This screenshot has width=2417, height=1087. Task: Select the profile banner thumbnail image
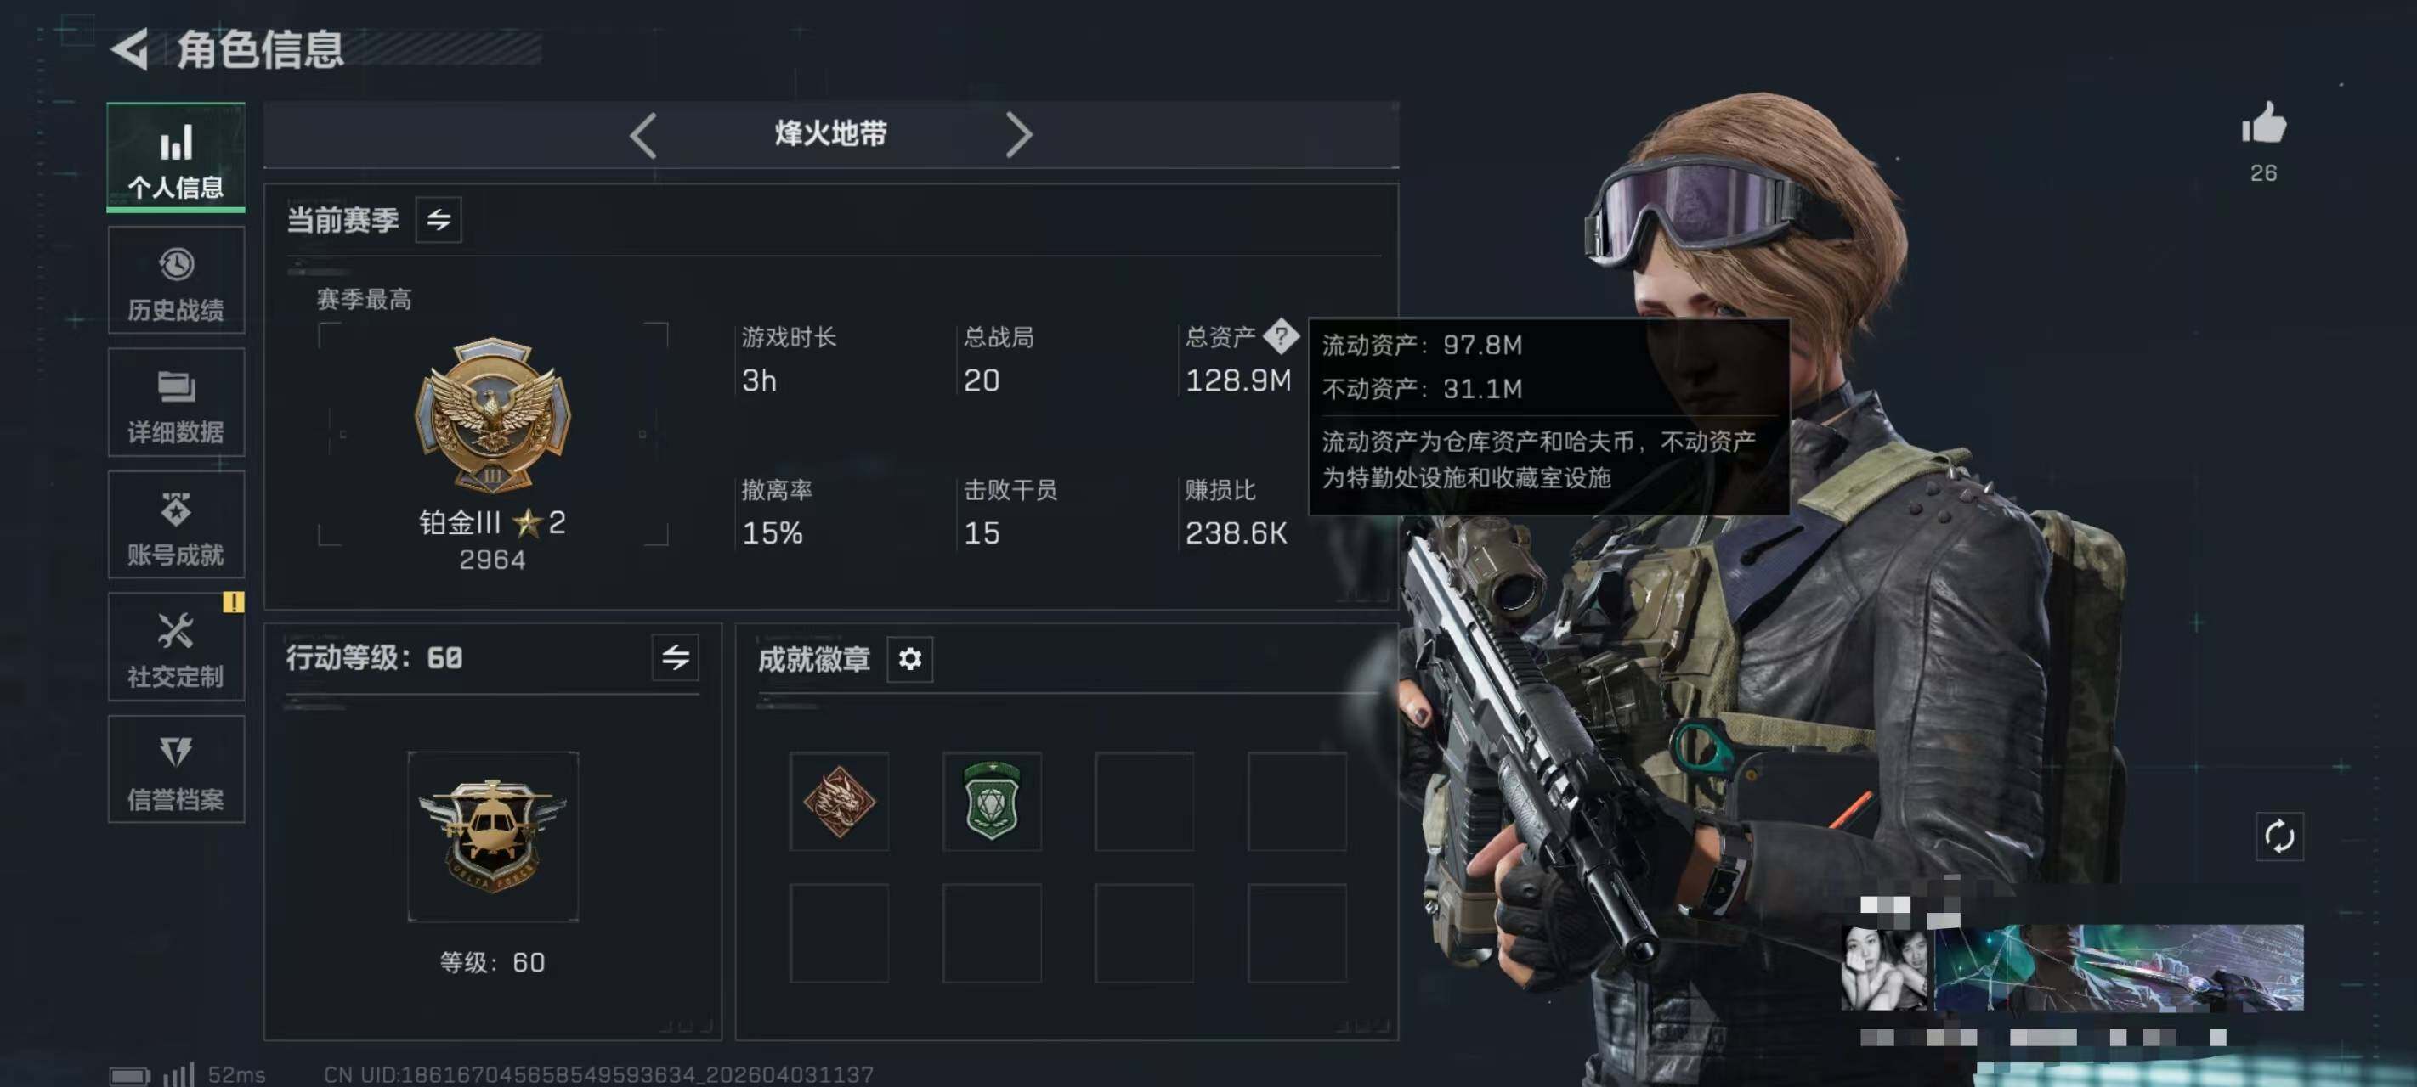(2072, 967)
